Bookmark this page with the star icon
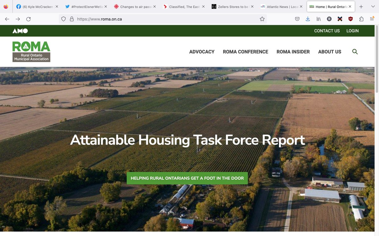This screenshot has width=379, height=236. pyautogui.click(x=262, y=19)
